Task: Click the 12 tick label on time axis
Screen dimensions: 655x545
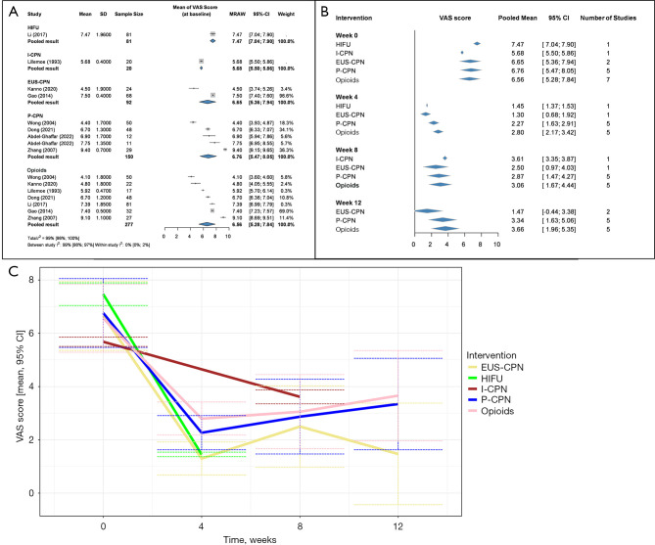Action: [x=398, y=526]
